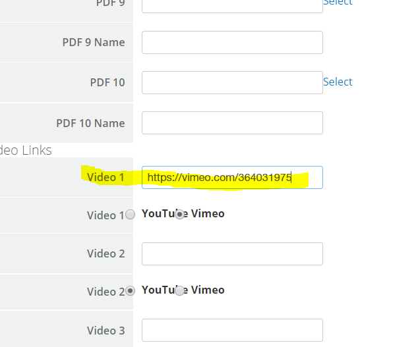Open the Select link next to PDF 10
Viewport: 418px width, 347px height.
coord(338,82)
